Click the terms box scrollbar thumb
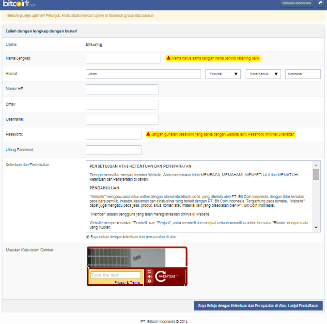 (316, 174)
